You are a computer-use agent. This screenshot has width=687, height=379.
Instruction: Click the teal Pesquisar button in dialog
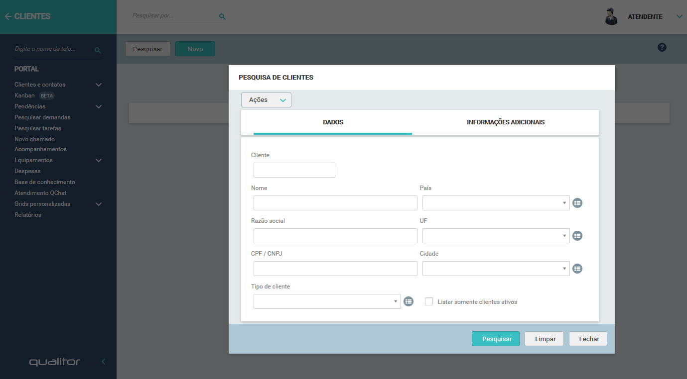click(x=496, y=339)
